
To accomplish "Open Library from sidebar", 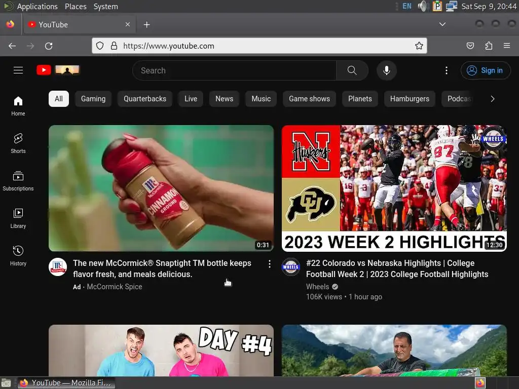I will pyautogui.click(x=18, y=218).
